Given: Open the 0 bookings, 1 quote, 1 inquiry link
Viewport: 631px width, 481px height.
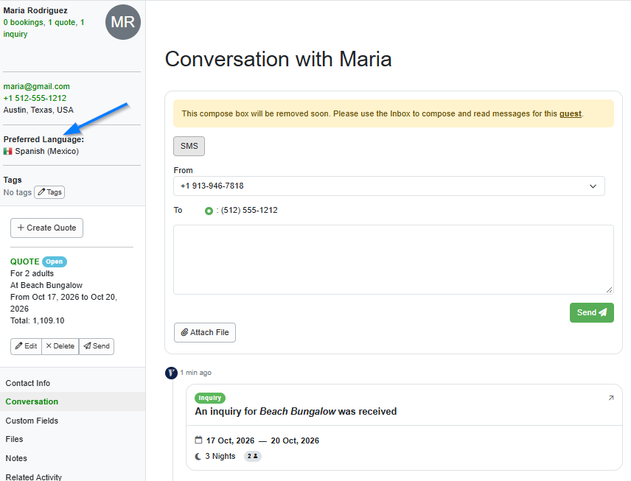Looking at the screenshot, I should click(x=43, y=28).
